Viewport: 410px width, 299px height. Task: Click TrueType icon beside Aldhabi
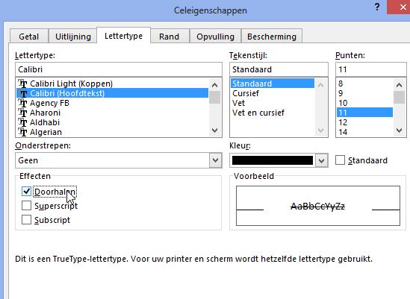22,122
